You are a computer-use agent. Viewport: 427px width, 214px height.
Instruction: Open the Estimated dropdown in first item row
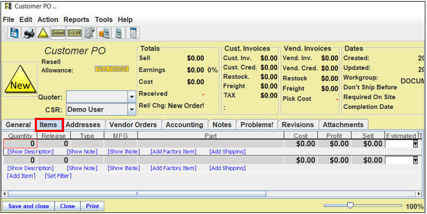(415, 144)
